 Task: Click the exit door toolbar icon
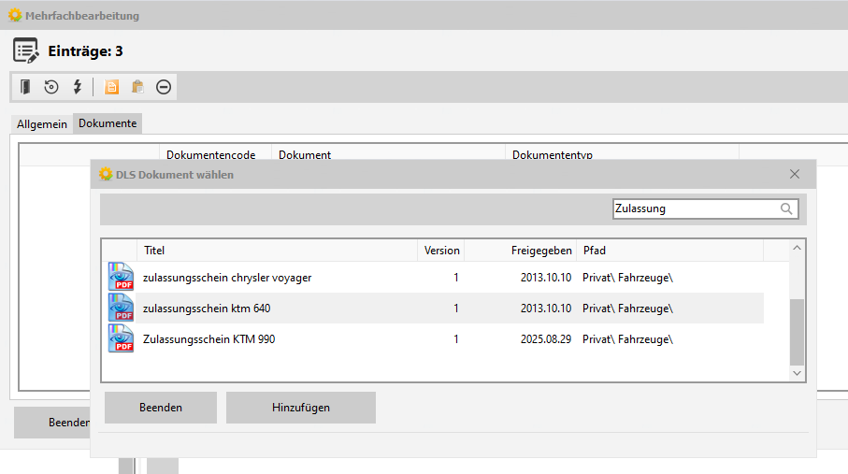pyautogui.click(x=25, y=87)
